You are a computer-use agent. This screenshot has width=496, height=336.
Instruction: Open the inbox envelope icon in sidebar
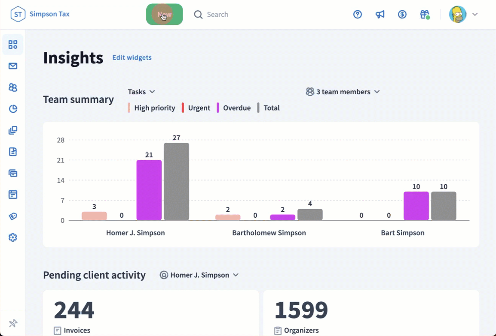pos(13,66)
